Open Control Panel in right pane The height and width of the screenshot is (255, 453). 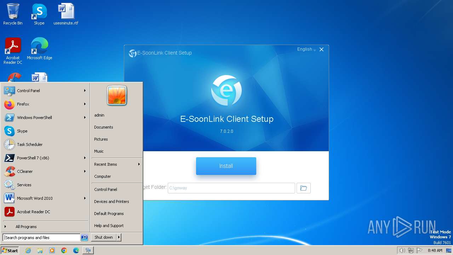click(105, 189)
